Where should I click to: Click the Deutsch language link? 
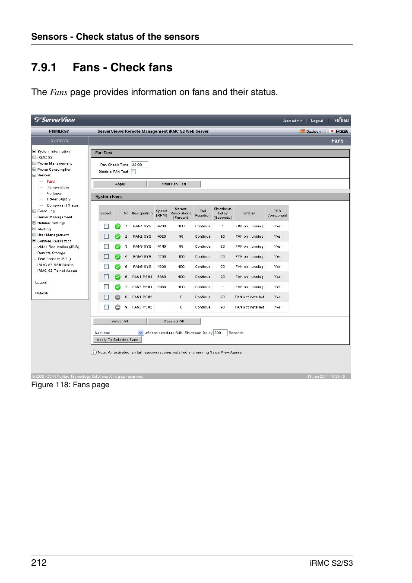coord(314,131)
